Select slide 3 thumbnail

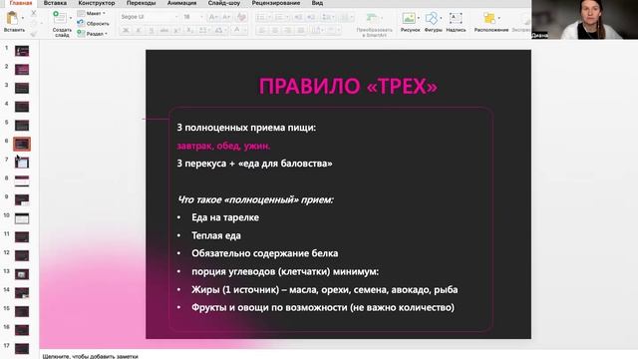22,88
